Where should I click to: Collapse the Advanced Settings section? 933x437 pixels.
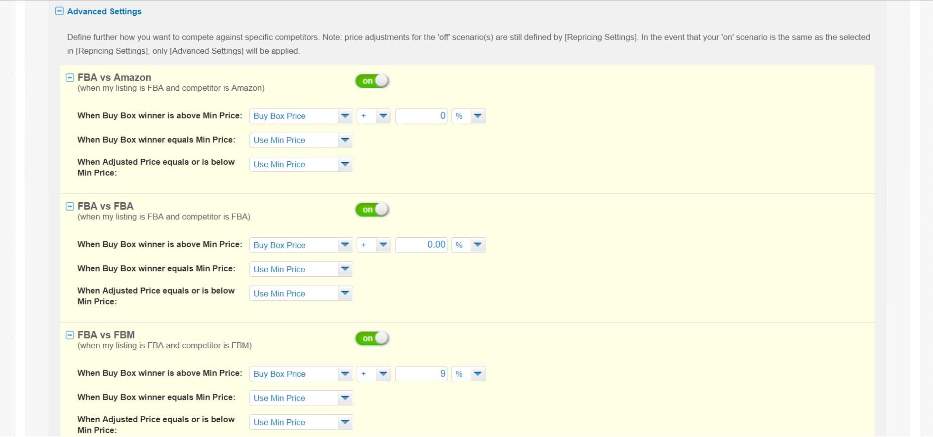pos(59,11)
